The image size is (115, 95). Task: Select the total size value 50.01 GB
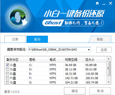coord(91,69)
